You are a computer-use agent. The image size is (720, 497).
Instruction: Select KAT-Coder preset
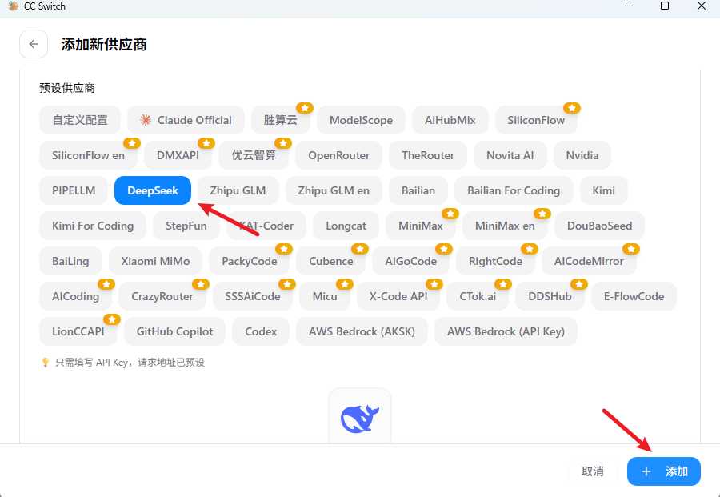coord(266,226)
